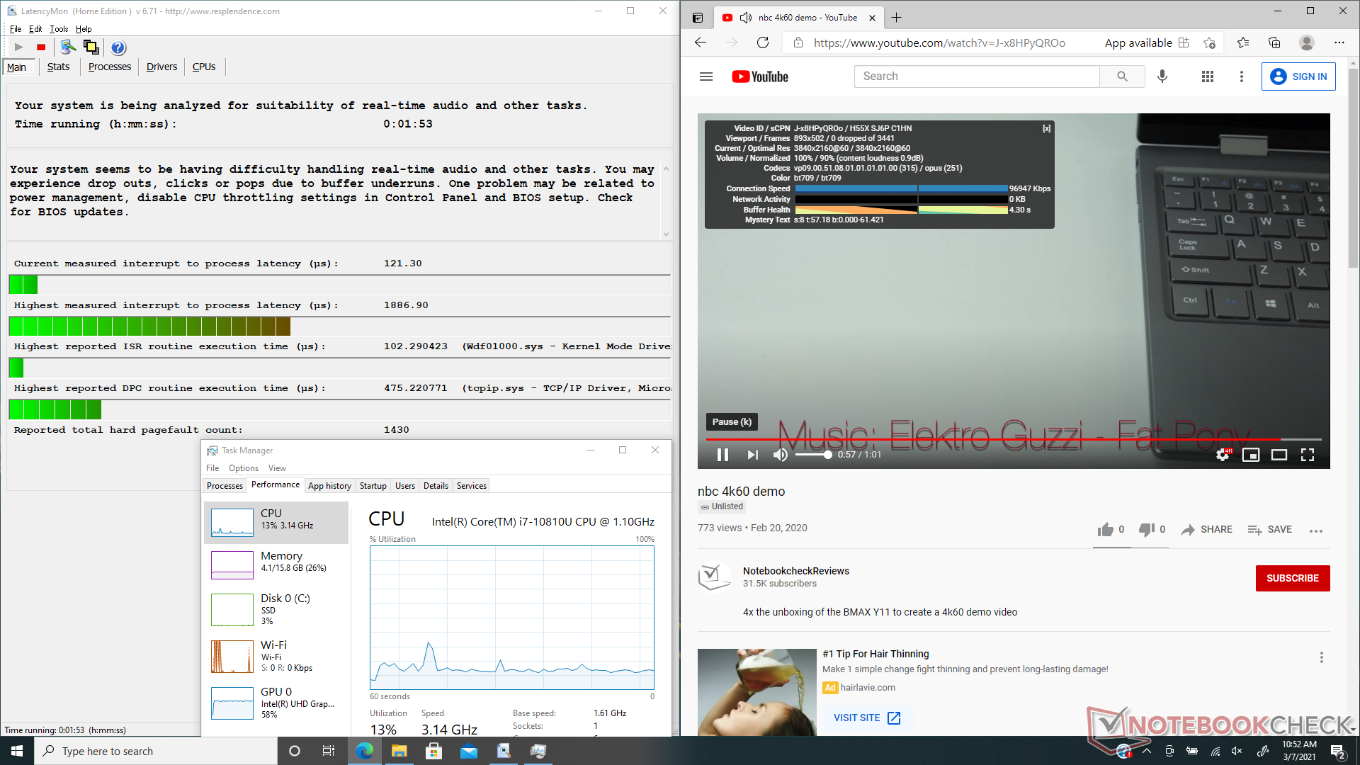
Task: Click the LatencyMon monitor options toolbar icon
Action: coord(68,47)
